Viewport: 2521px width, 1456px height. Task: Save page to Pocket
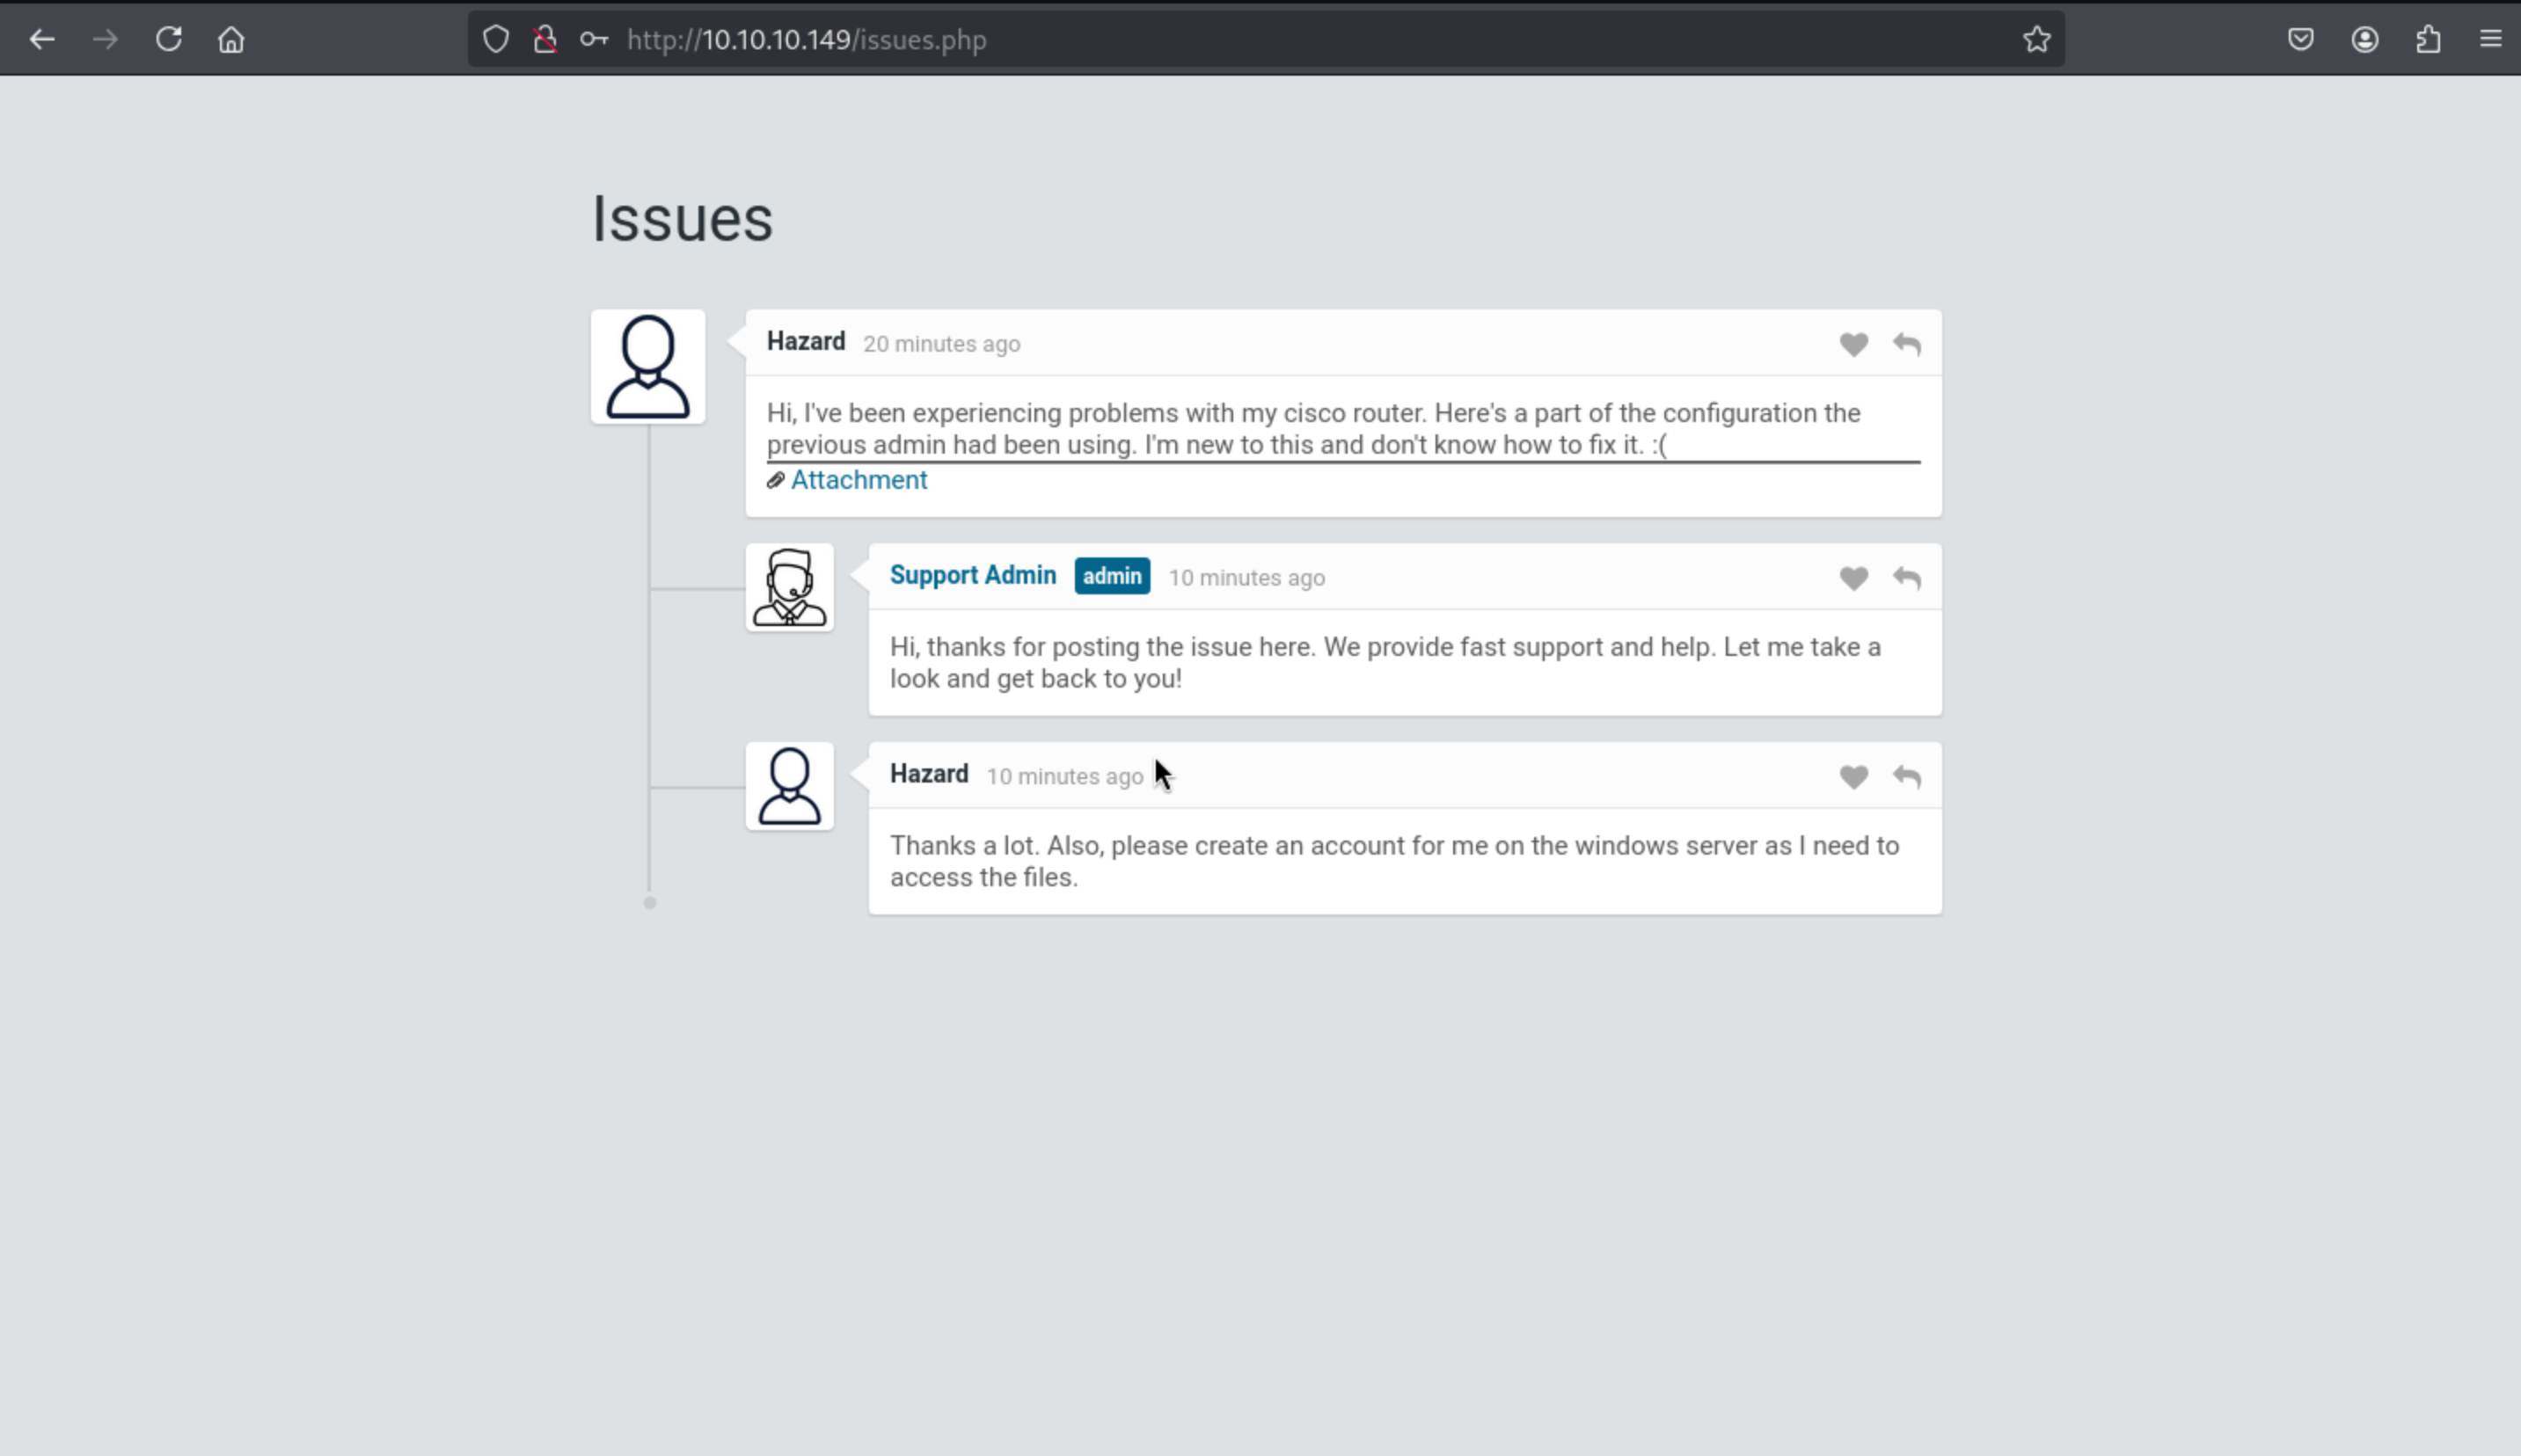pyautogui.click(x=2300, y=40)
